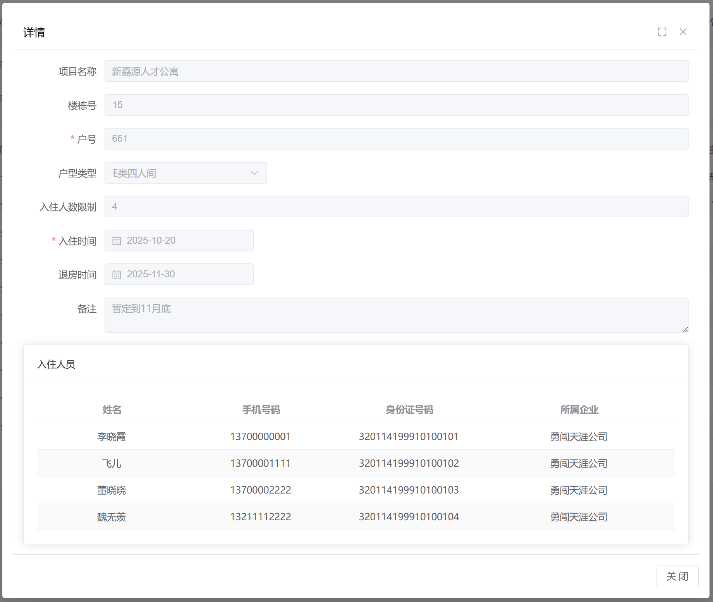The width and height of the screenshot is (713, 602).
Task: Click the 姓名 column header
Action: click(x=112, y=409)
